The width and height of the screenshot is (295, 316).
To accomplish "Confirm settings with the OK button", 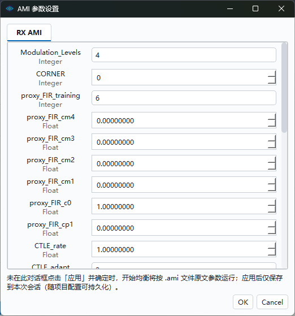I will [x=243, y=302].
